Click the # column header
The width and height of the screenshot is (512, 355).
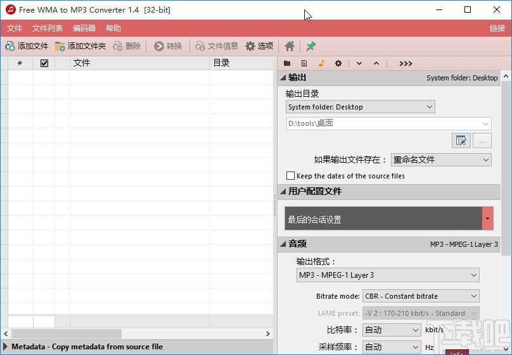20,63
